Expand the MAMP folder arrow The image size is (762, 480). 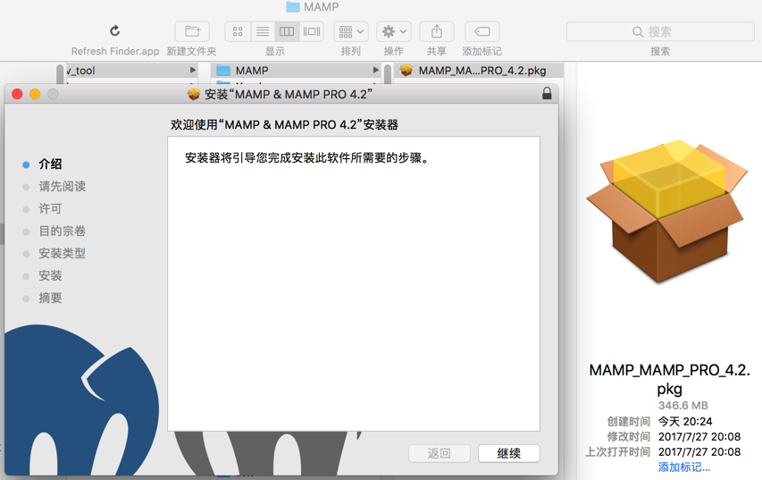[376, 70]
